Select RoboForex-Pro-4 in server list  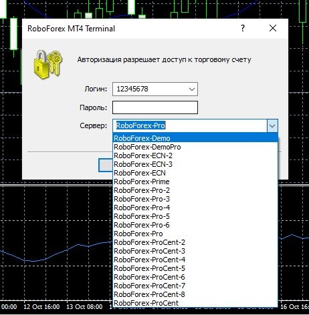point(195,208)
